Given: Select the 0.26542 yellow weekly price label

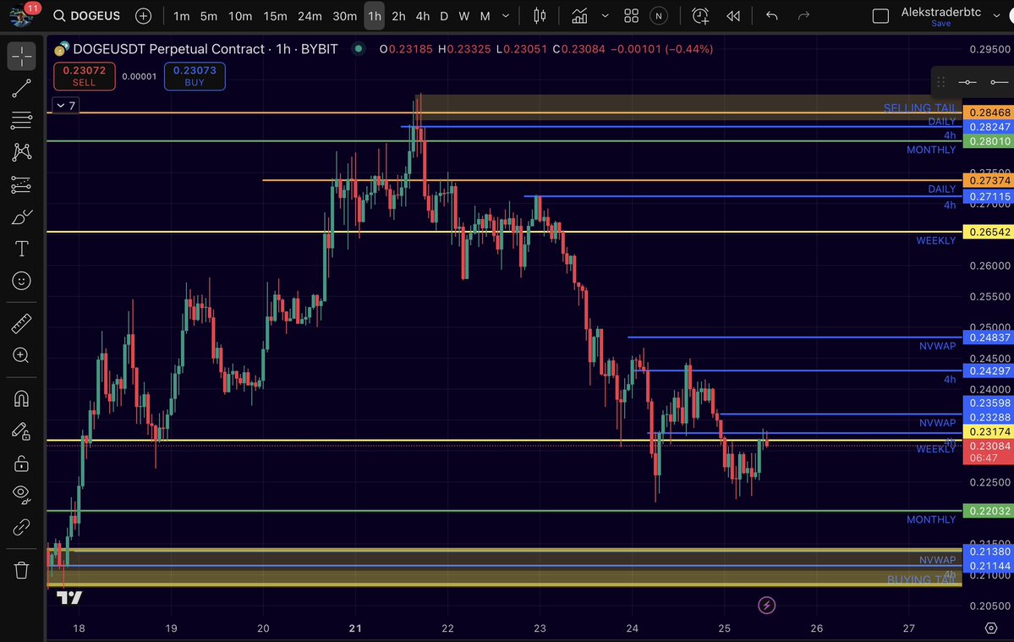Looking at the screenshot, I should click(x=989, y=232).
